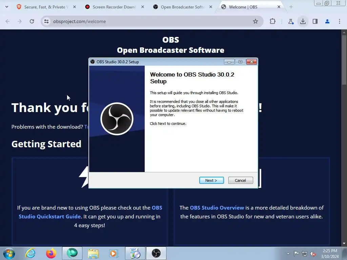Viewport: 347px width, 260px height.
Task: Toggle the browser side panel
Action: tap(315, 21)
